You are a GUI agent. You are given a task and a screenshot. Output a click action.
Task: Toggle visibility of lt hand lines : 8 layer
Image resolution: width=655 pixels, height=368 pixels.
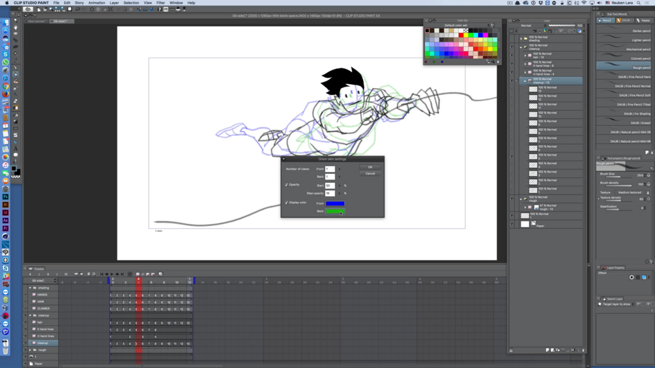click(512, 63)
